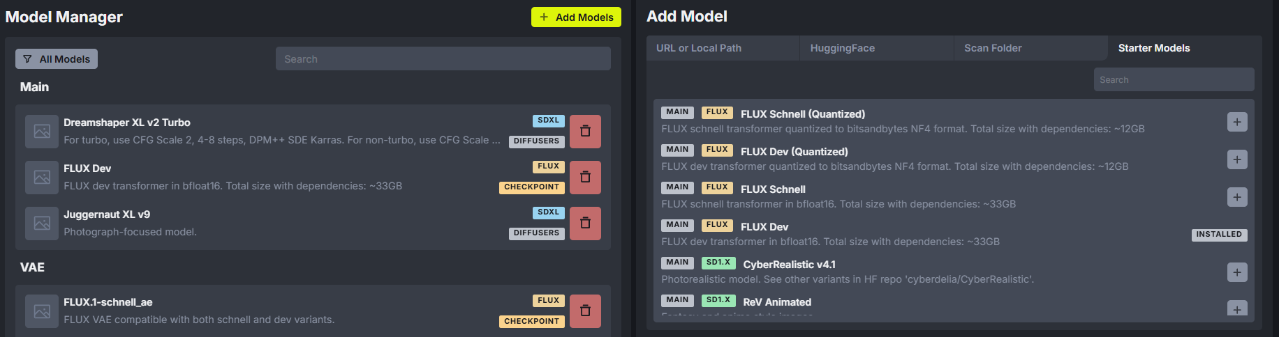Click the SDXL tag on Dreamshaper
1279x337 pixels.
click(549, 120)
